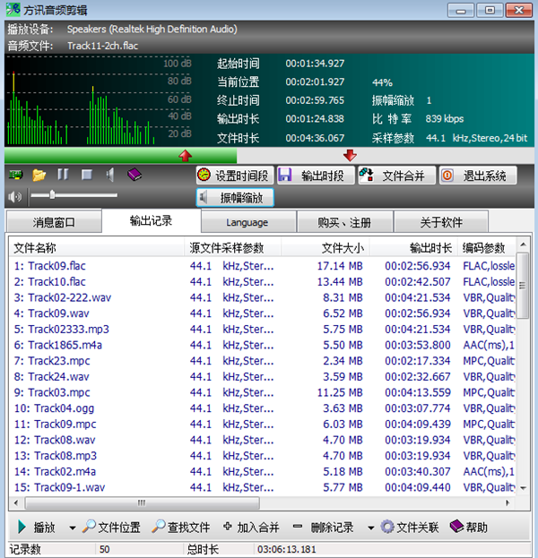Open the 购买、注册 tab
The image size is (538, 558).
click(345, 222)
